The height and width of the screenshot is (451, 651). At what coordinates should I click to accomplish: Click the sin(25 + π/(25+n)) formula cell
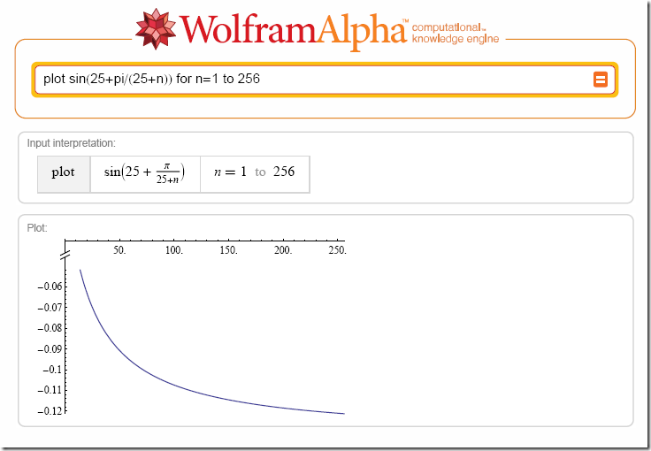click(x=145, y=174)
